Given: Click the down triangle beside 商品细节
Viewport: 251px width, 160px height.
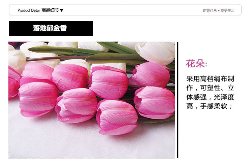Looking at the screenshot, I should tap(62, 10).
